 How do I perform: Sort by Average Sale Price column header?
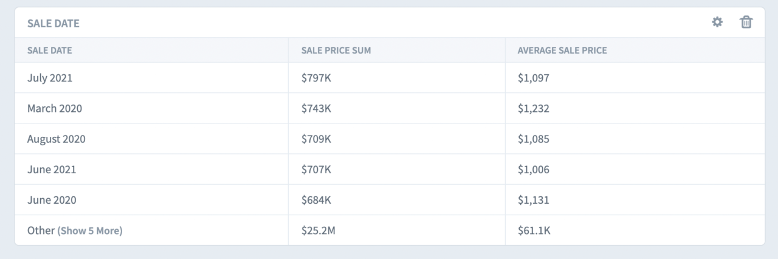(562, 50)
